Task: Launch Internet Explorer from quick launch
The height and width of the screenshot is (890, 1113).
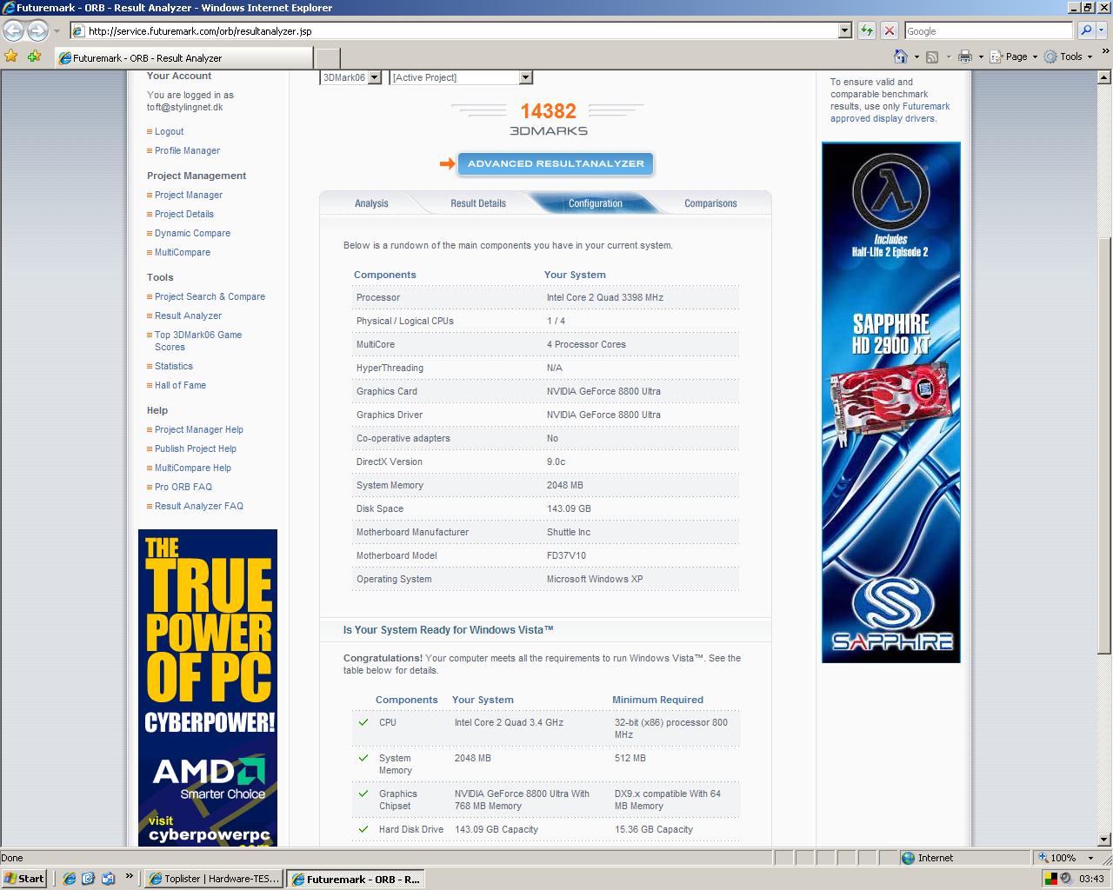Action: [x=70, y=878]
